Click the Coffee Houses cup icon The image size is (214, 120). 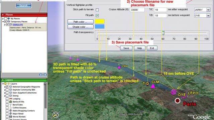pyautogui.click(x=10, y=107)
